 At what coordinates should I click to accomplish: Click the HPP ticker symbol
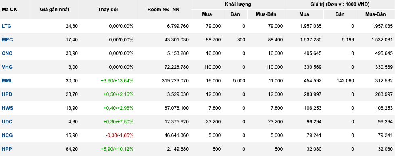point(7,149)
